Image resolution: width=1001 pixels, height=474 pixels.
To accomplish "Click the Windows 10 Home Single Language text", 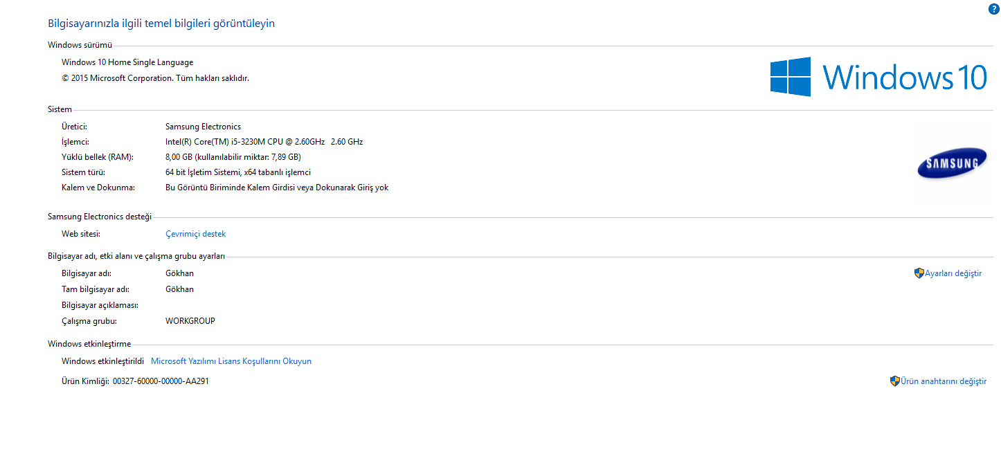I will click(x=127, y=62).
